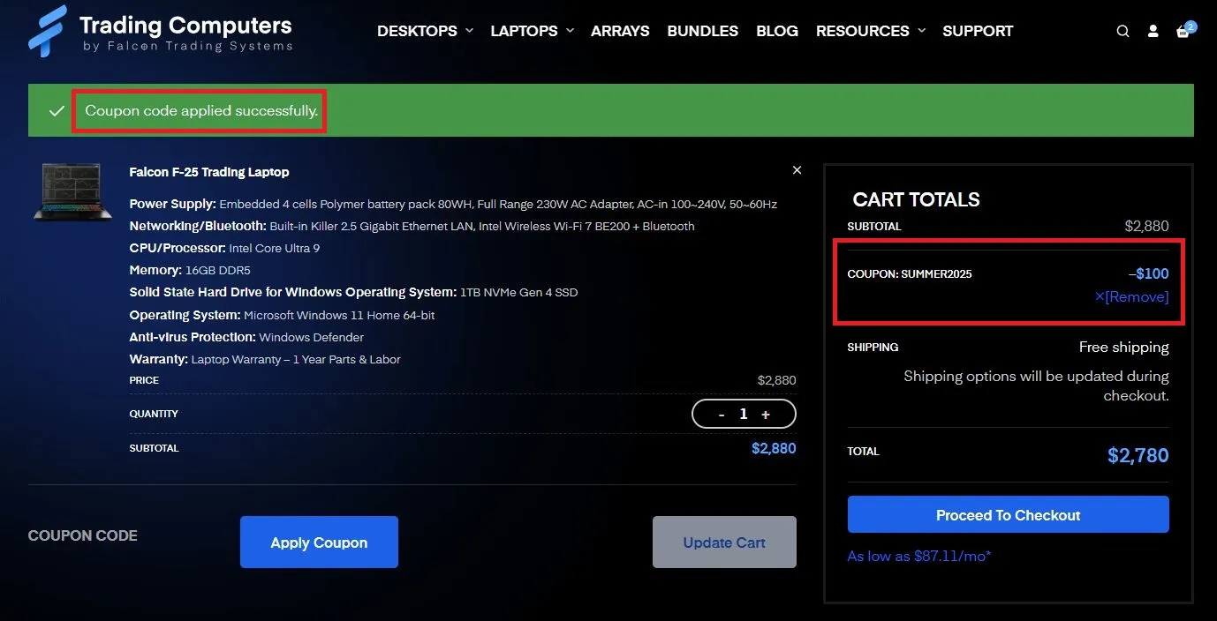Click the CPU Intel Core Ultra 9 line
1217x621 pixels.
224,249
